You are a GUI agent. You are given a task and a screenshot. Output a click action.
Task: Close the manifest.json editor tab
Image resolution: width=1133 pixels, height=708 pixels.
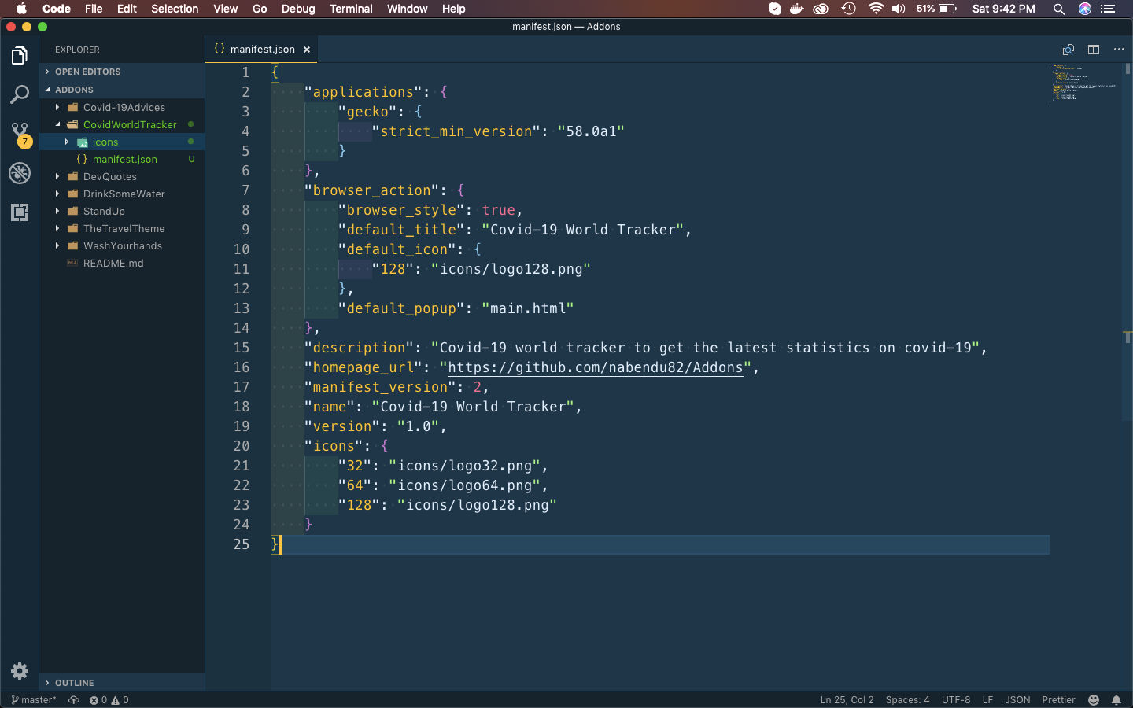click(307, 50)
